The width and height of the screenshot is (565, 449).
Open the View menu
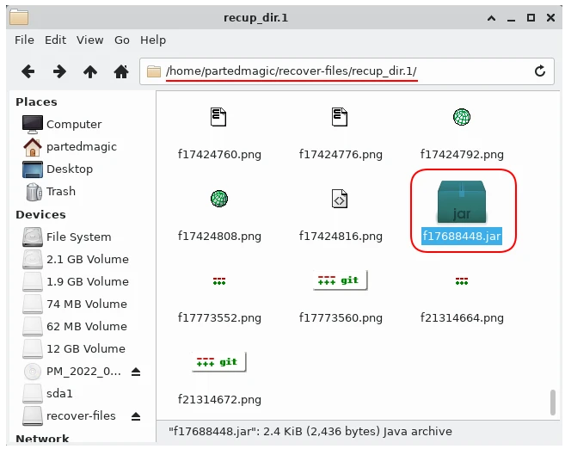click(x=89, y=40)
